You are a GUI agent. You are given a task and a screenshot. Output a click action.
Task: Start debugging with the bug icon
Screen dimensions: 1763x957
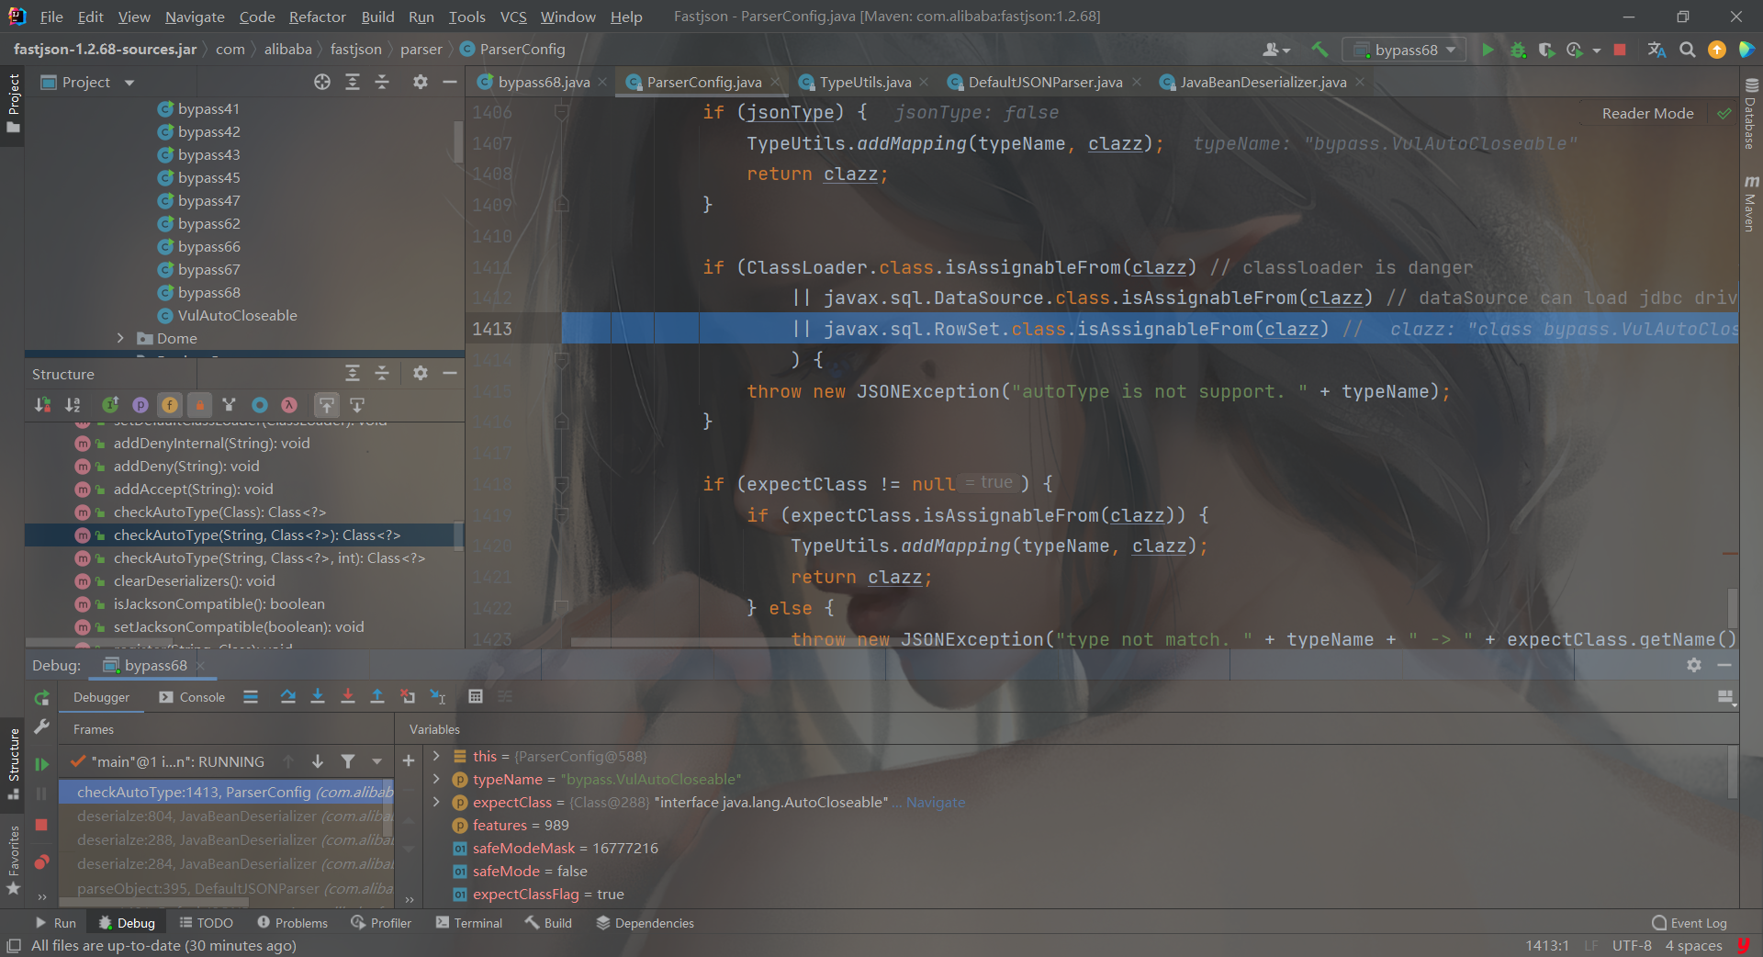click(1518, 50)
